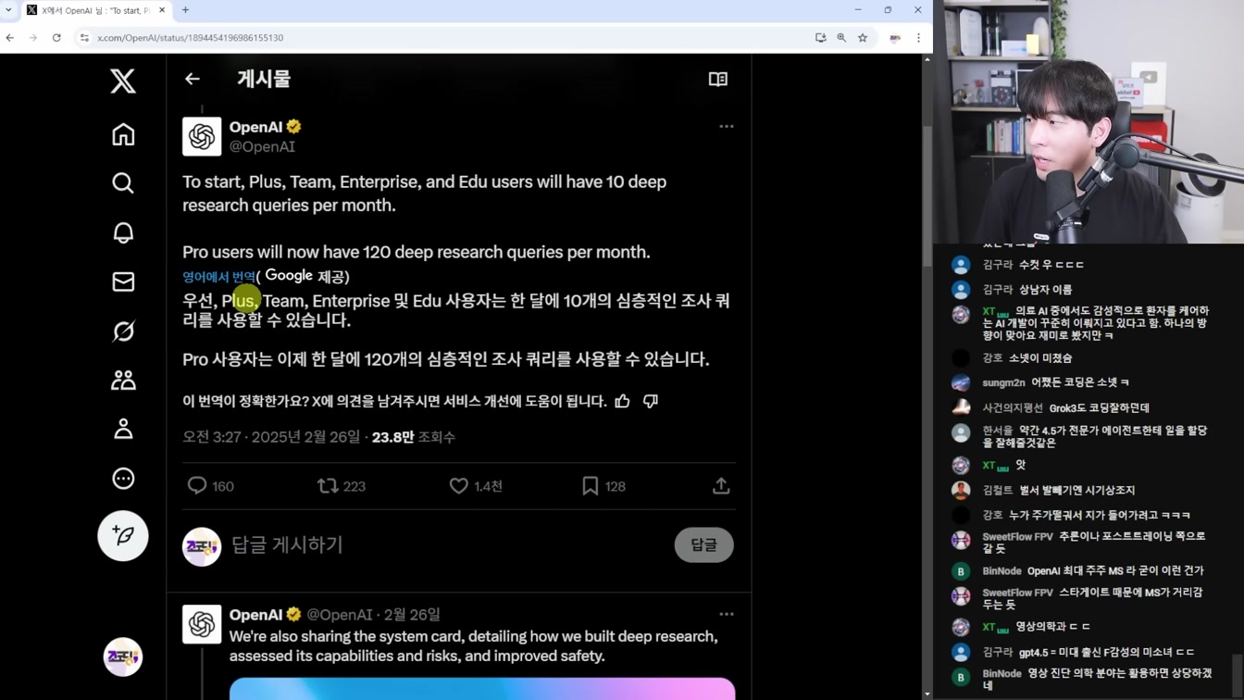Open the More circle icon in the sidebar
The height and width of the screenshot is (700, 1244).
tap(123, 479)
